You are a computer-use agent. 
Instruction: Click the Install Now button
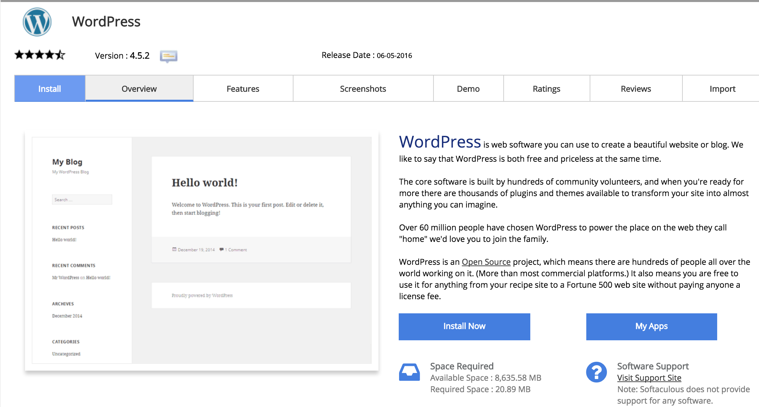(464, 326)
